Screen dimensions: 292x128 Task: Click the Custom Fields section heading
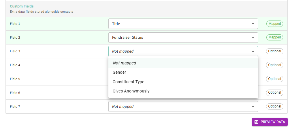[21, 6]
